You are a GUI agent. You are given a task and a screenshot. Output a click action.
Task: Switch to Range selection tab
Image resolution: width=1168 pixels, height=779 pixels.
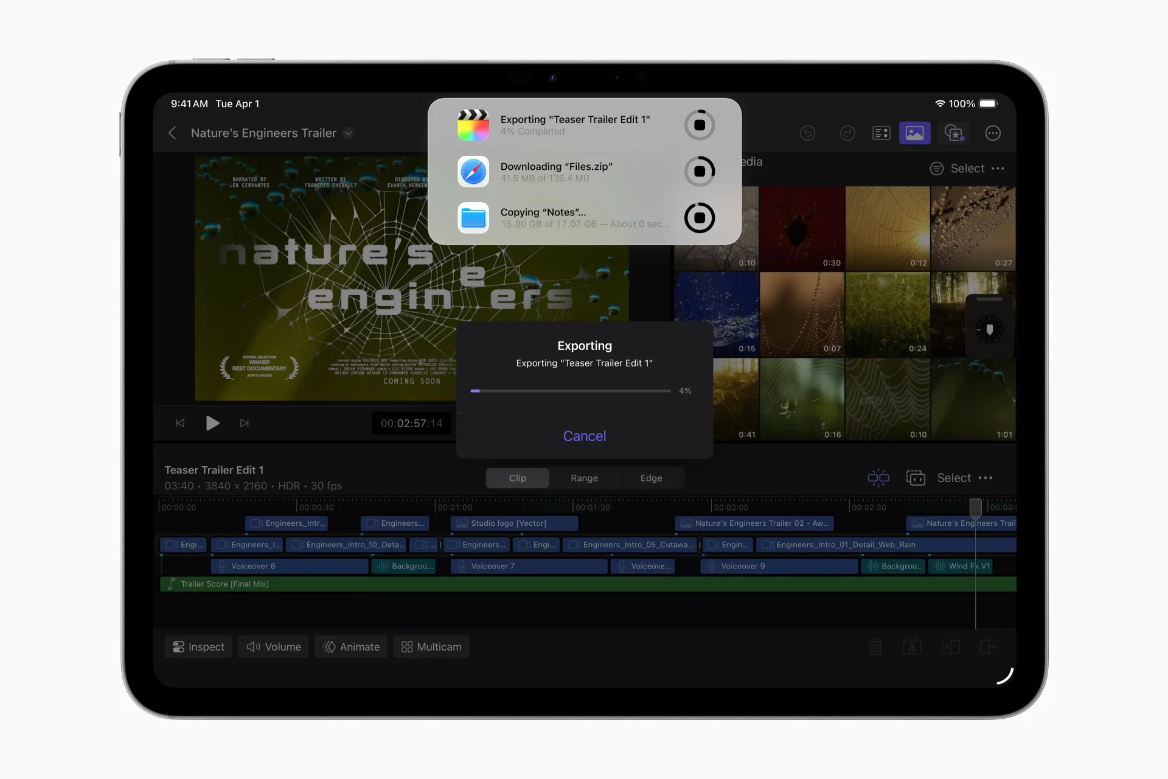(584, 478)
